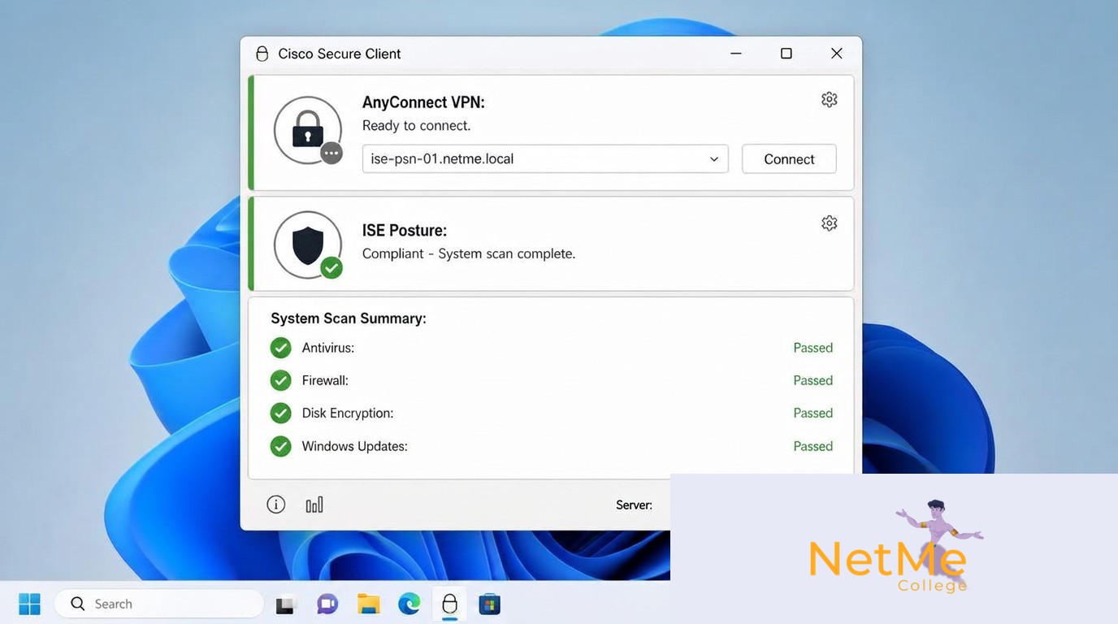This screenshot has height=624, width=1118.
Task: Click the 'AnyConnect VPN:' heading
Action: click(423, 102)
